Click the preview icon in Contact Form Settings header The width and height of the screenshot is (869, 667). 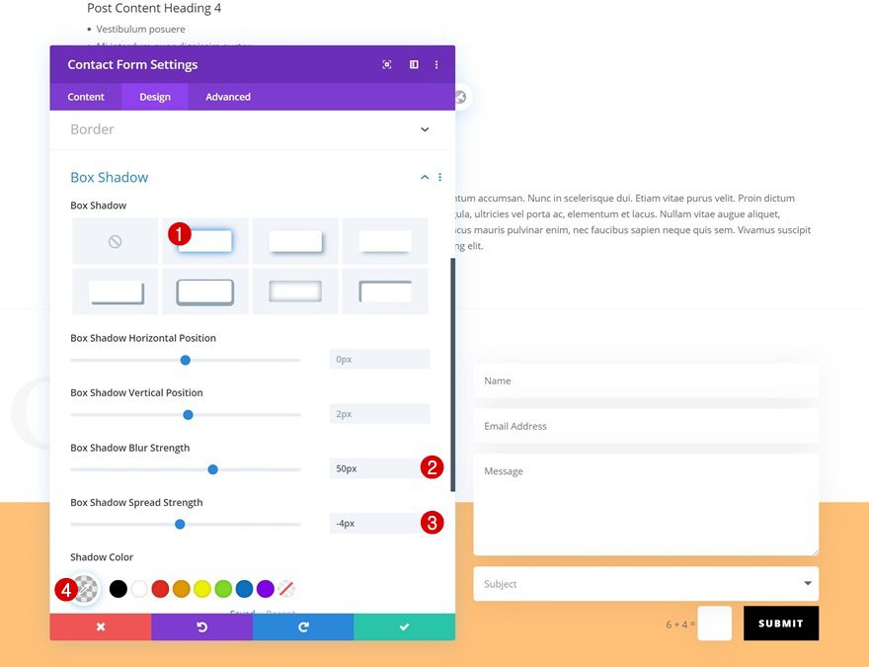coord(387,64)
